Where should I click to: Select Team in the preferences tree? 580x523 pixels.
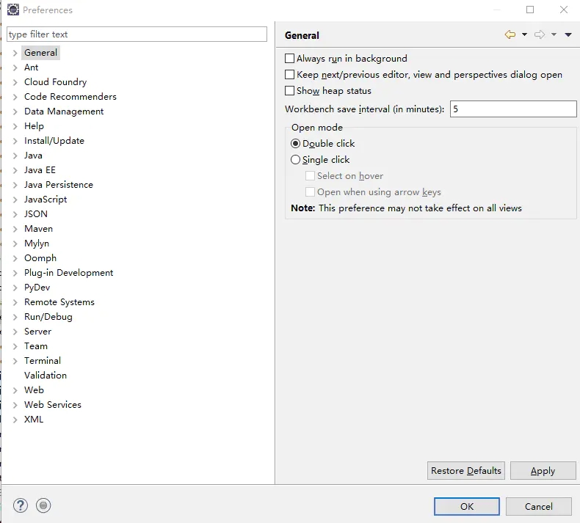36,346
